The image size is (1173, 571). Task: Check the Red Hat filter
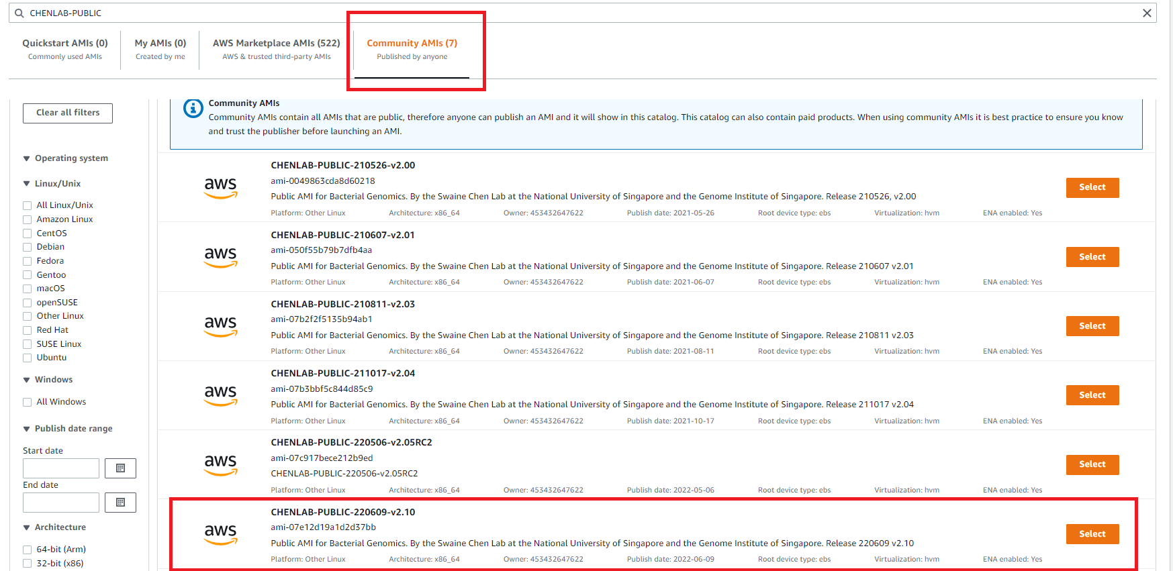[28, 330]
